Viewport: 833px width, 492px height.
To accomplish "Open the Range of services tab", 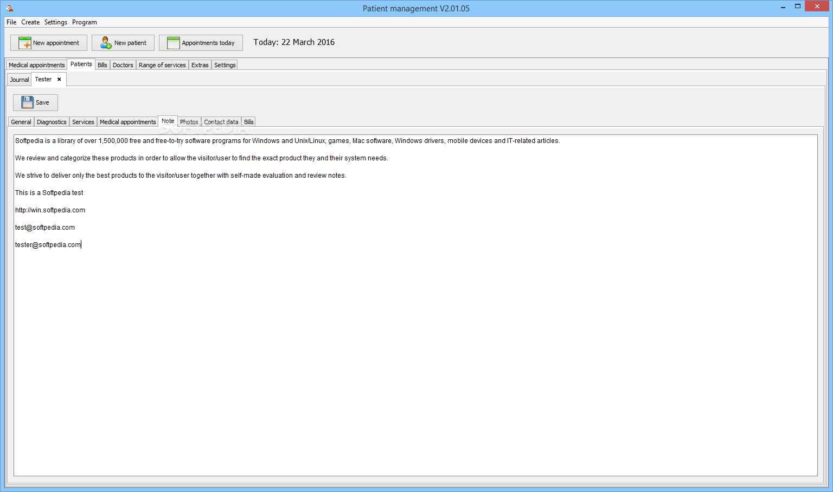I will click(x=162, y=65).
